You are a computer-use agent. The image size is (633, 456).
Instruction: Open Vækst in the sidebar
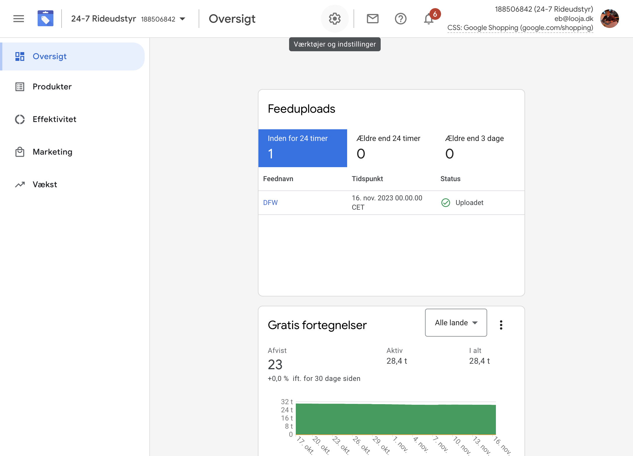tap(72, 185)
